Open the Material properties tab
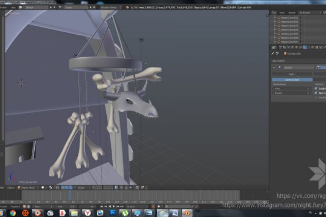The width and height of the screenshot is (326, 217). coord(313,47)
